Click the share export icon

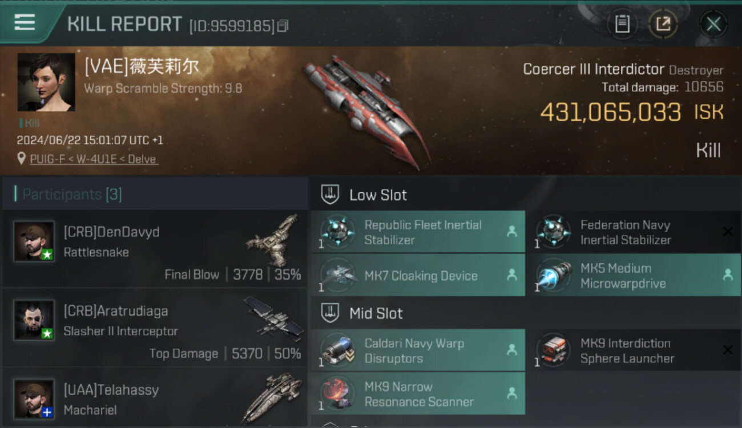pyautogui.click(x=663, y=24)
